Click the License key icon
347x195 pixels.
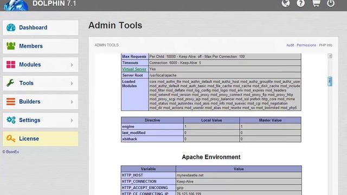(x=11, y=139)
